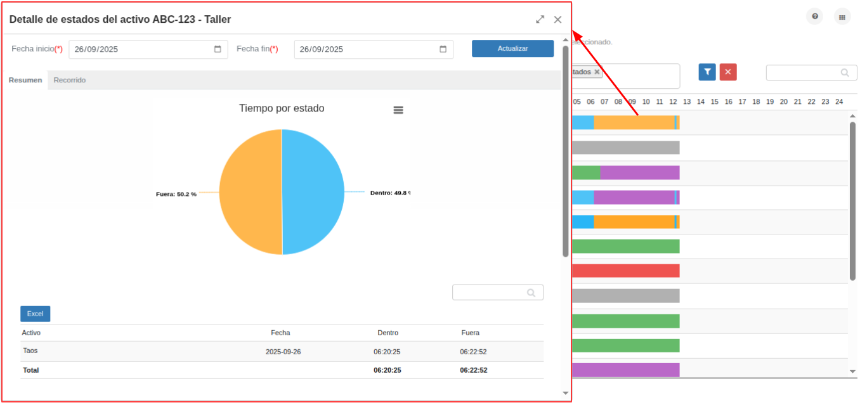Click the dialog scrollbar's down arrow
Image resolution: width=860 pixels, height=405 pixels.
click(x=566, y=393)
